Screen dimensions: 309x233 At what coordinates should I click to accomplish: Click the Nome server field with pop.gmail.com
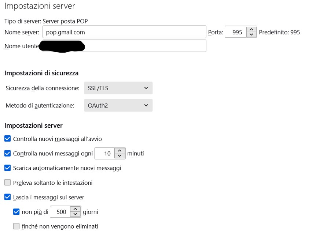124,32
